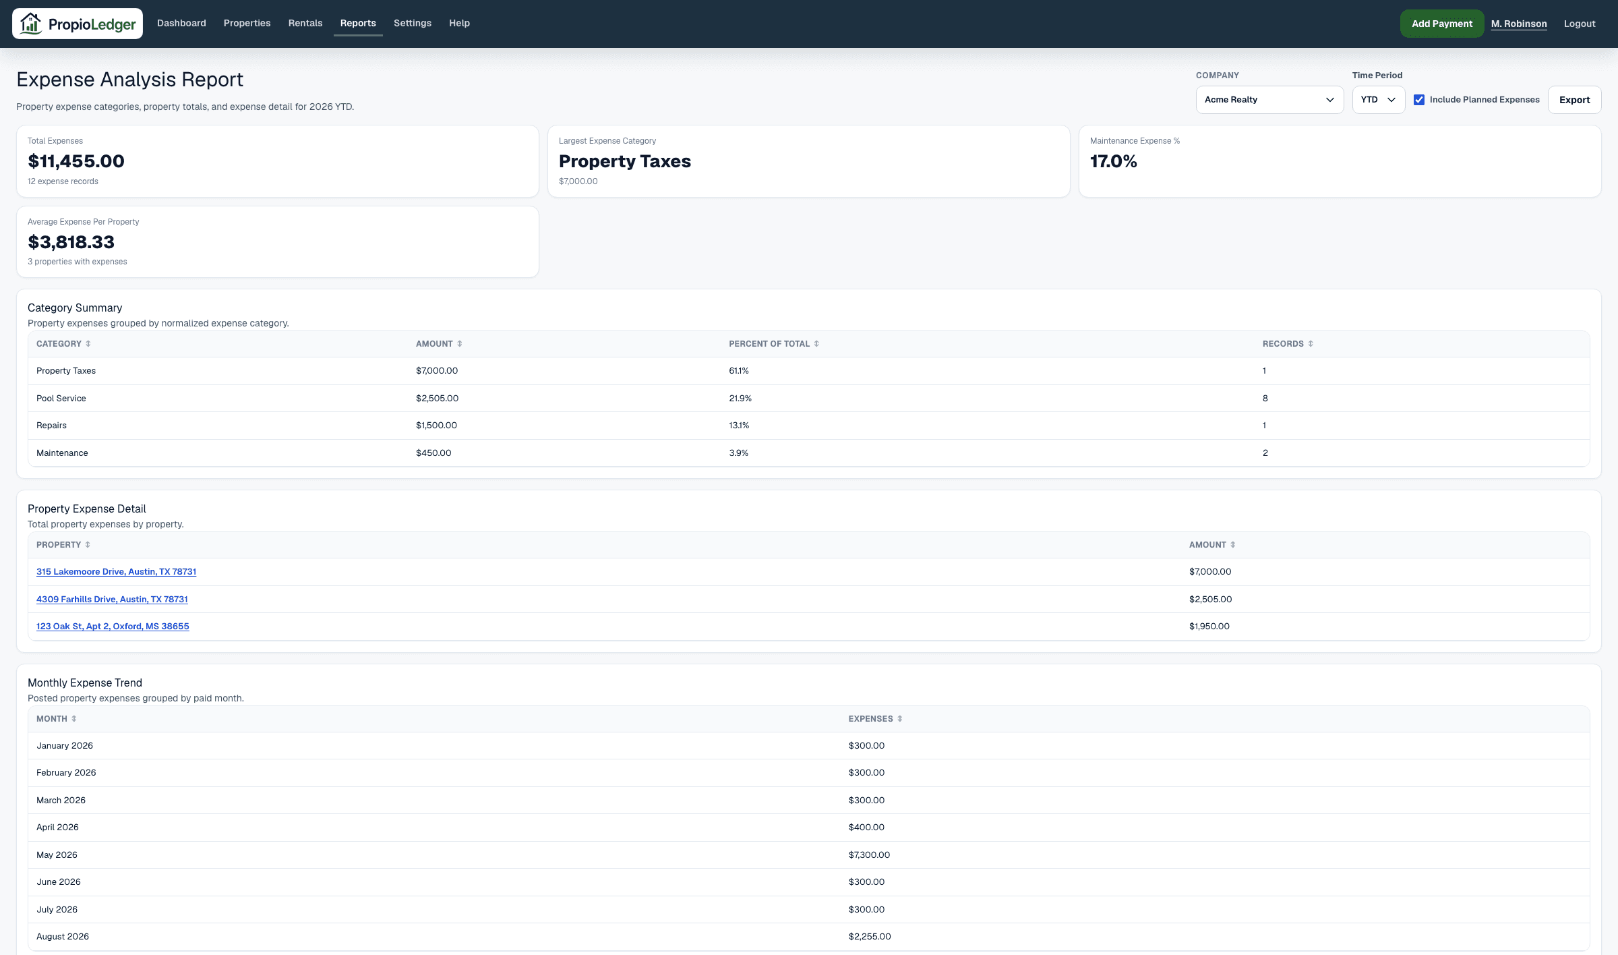Click the 61.1% percent of total cell
Screen dimensions: 1618x955
739,371
